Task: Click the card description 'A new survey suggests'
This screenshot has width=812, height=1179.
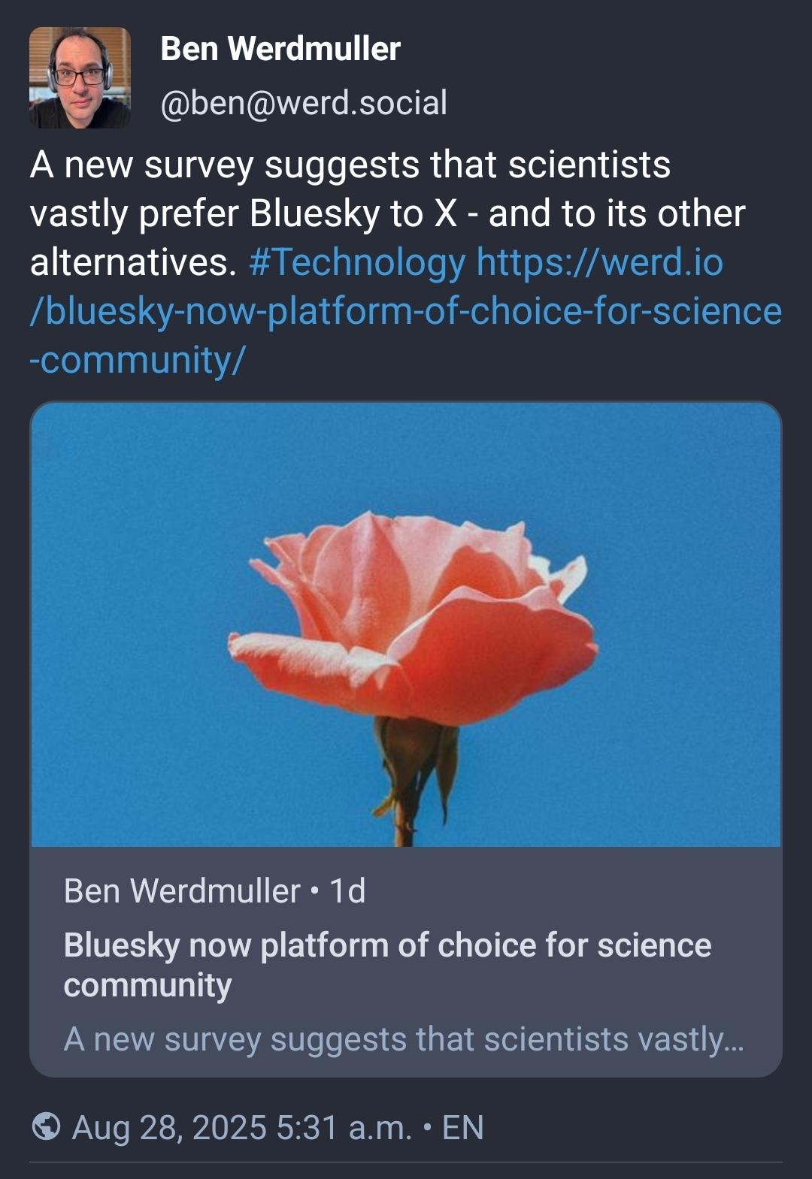Action: 404,1039
